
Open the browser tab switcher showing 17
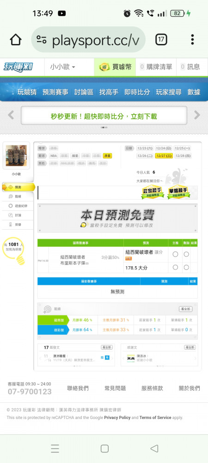coord(161,39)
